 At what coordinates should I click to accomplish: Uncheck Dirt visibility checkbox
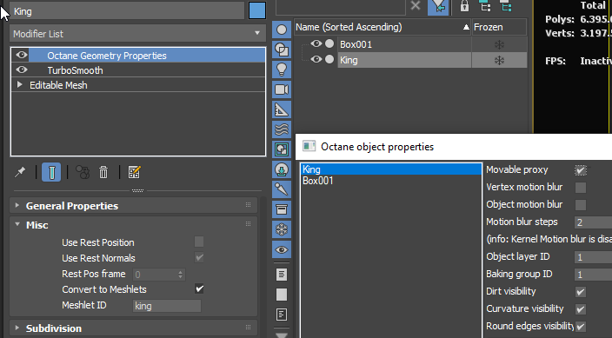(581, 292)
